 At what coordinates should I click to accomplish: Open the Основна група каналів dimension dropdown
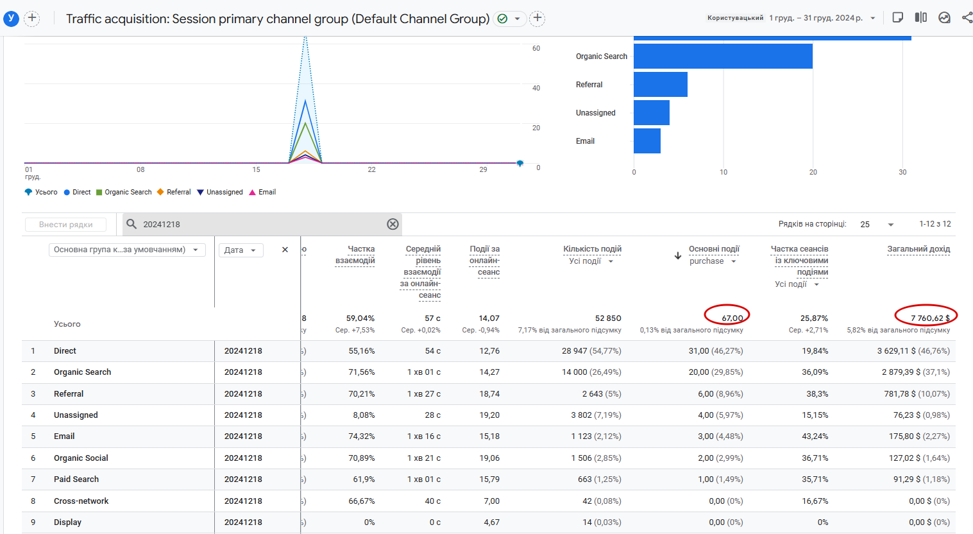127,250
